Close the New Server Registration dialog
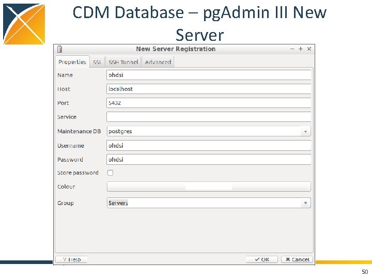This screenshot has width=372, height=279. coord(309,49)
